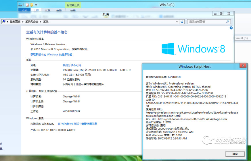Image resolution: width=251 pixels, height=161 pixels.
Task: Click the 查看有关计算机的基本信息 heading
Action: (x=47, y=32)
